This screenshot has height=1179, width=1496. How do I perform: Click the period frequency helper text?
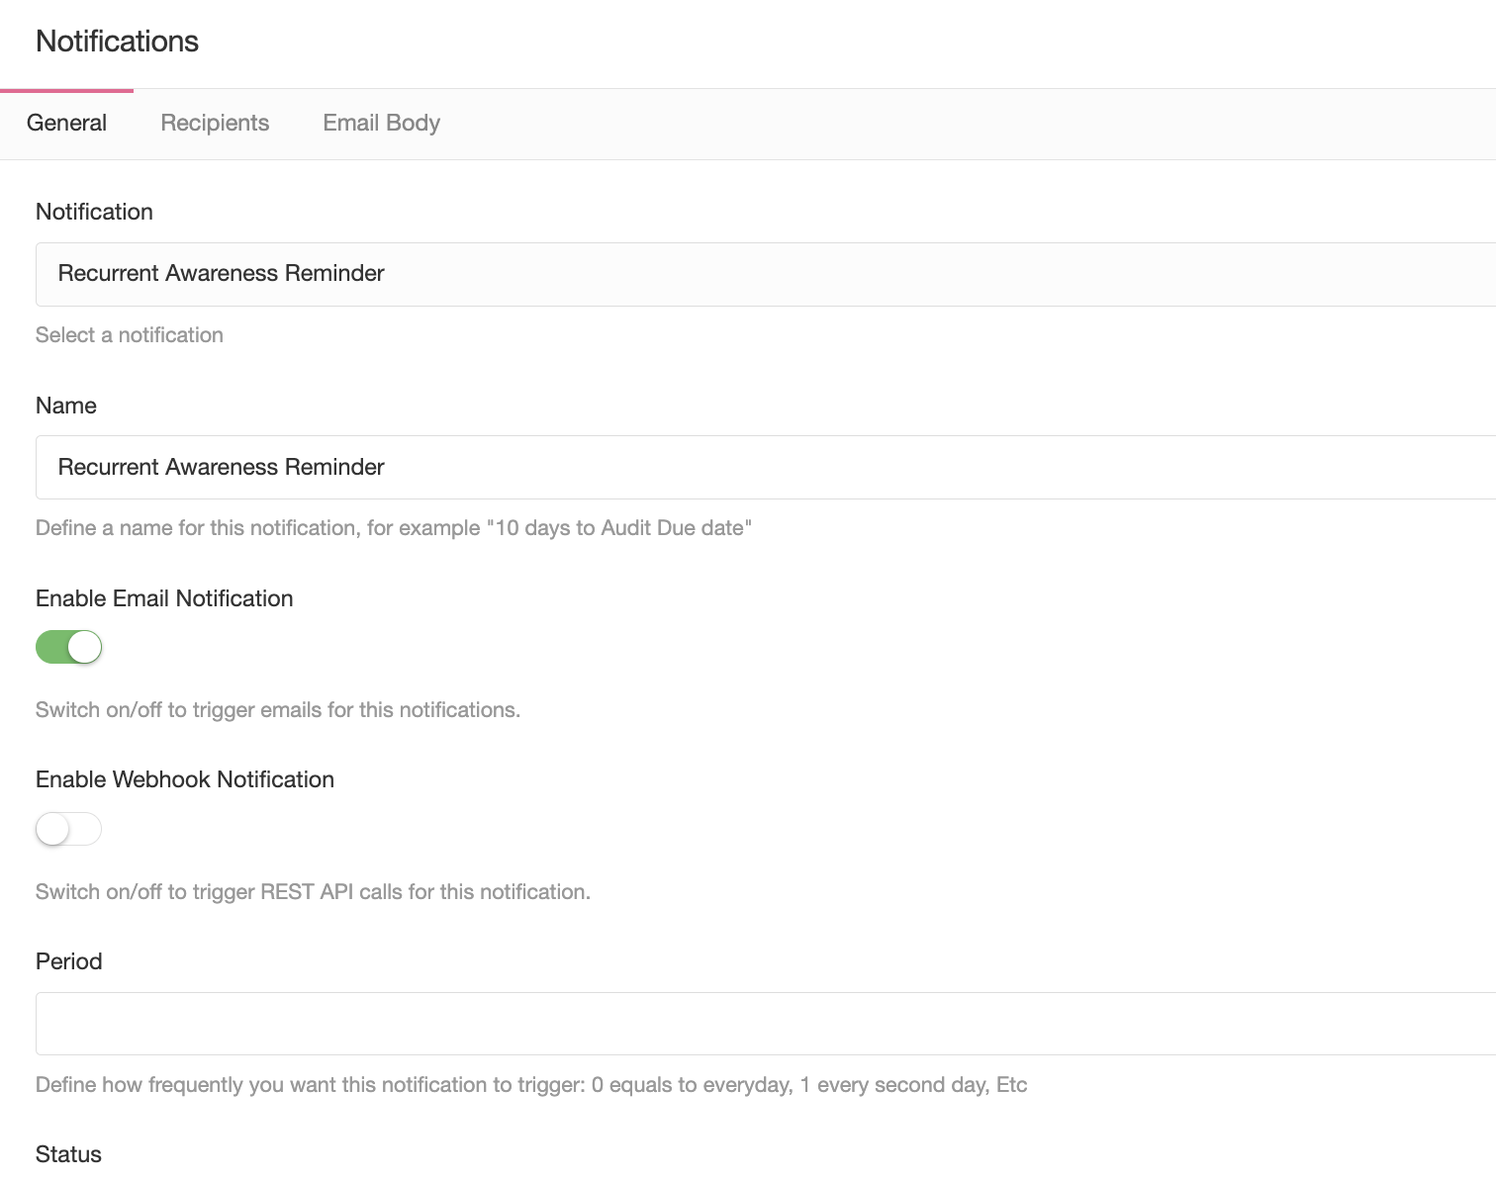tap(531, 1085)
